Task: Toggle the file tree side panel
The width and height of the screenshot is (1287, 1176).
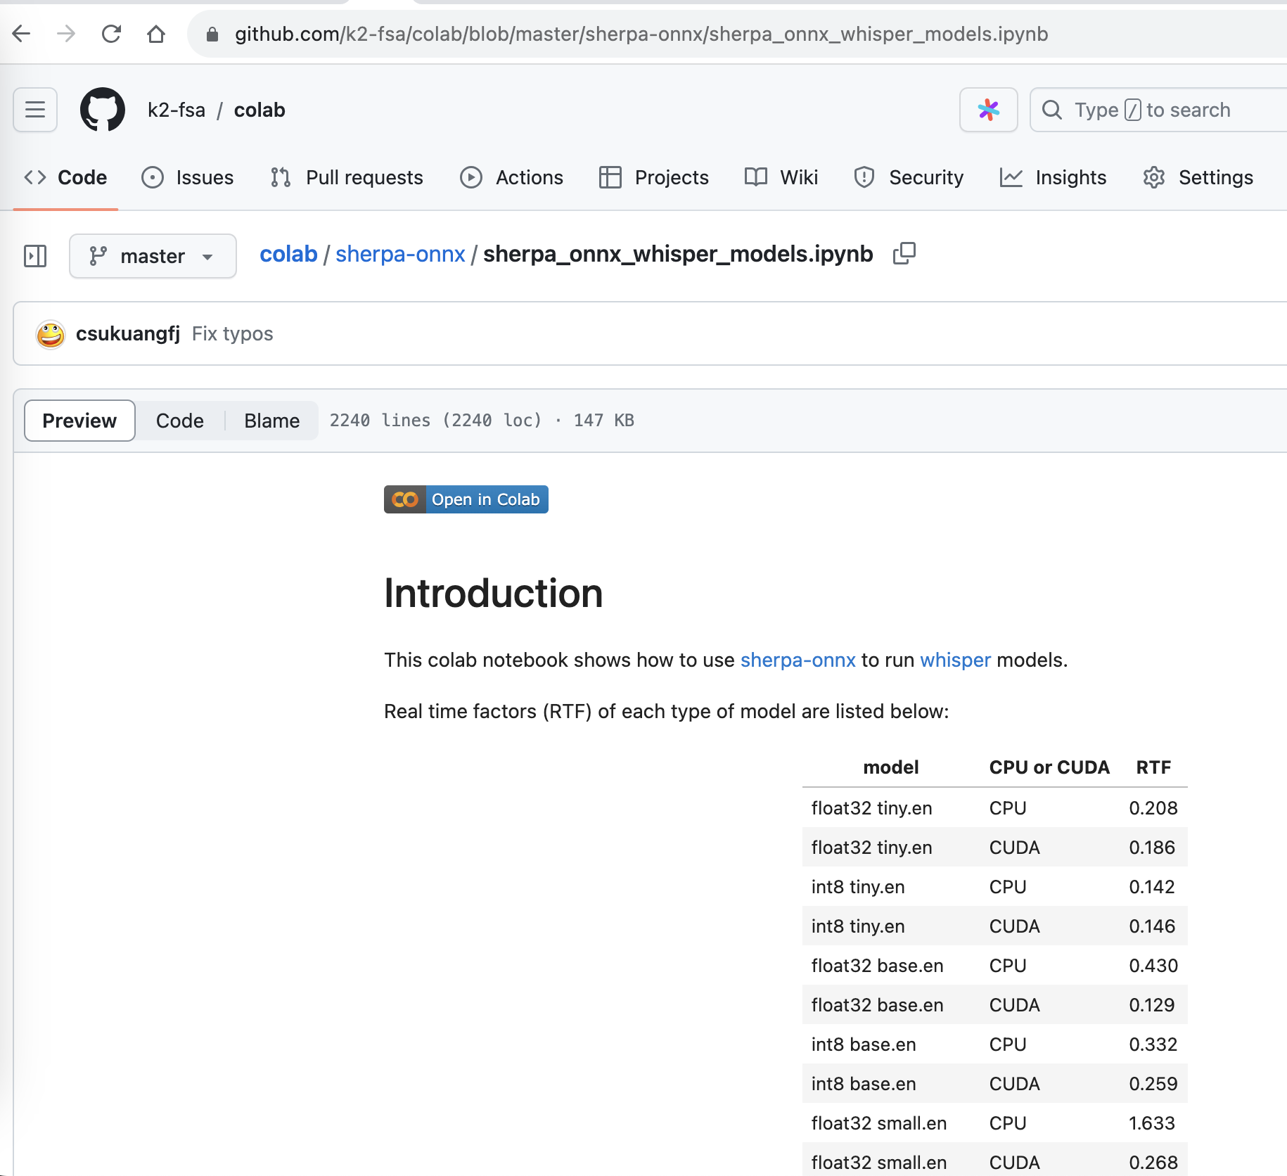Action: tap(35, 255)
